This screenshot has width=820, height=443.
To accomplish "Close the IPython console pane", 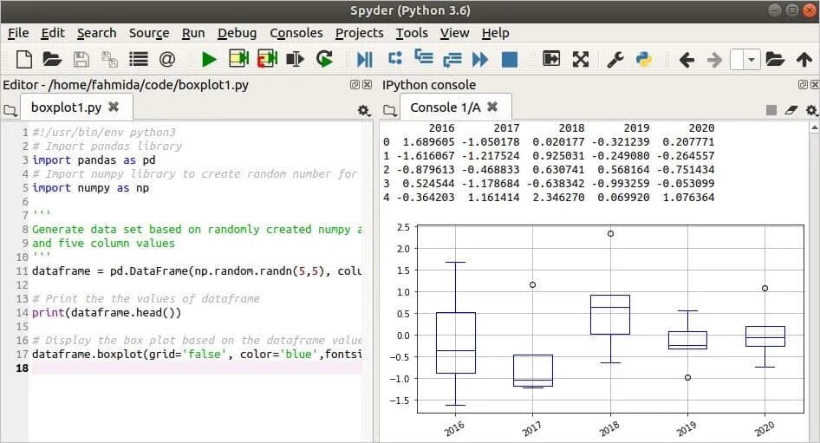I will coord(815,84).
